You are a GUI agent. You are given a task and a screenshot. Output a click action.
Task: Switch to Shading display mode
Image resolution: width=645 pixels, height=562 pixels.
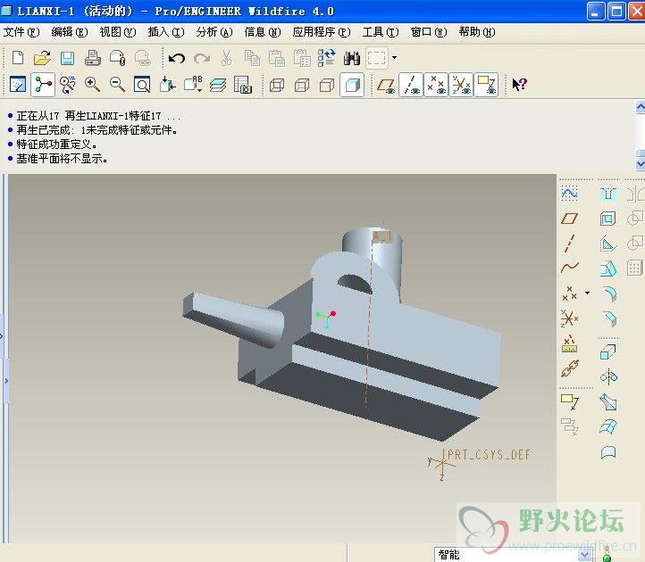(352, 85)
